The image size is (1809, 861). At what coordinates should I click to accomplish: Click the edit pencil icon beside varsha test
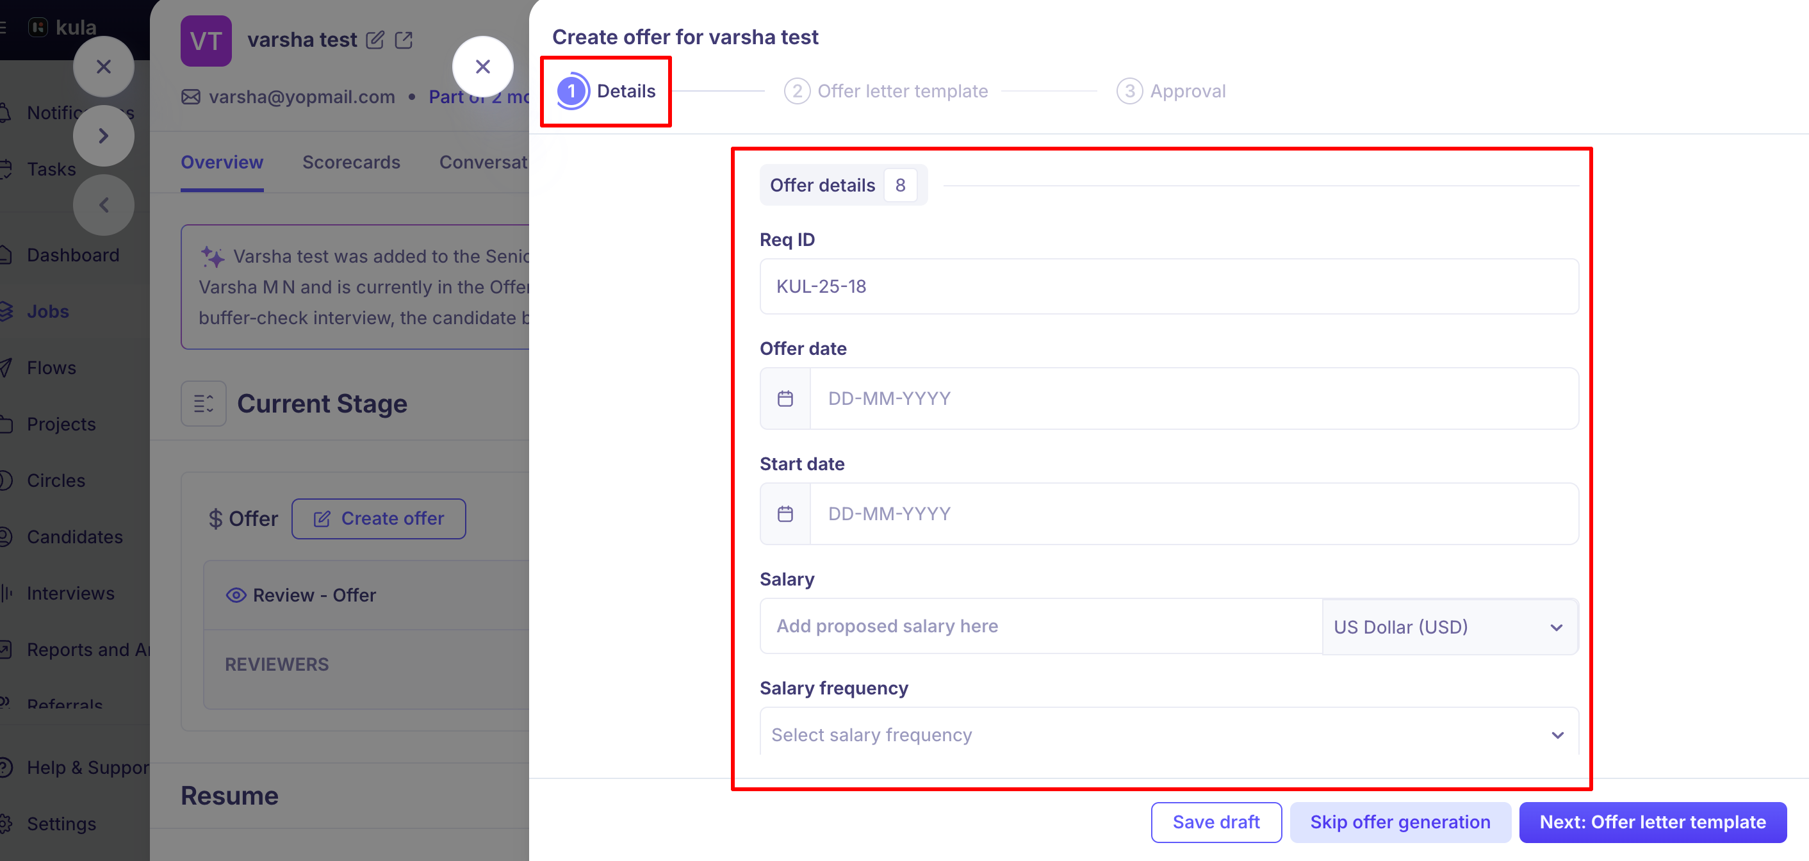point(375,40)
